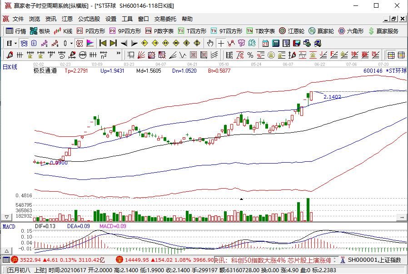
Task: Open the P四方形 tool
Action: [x=91, y=31]
